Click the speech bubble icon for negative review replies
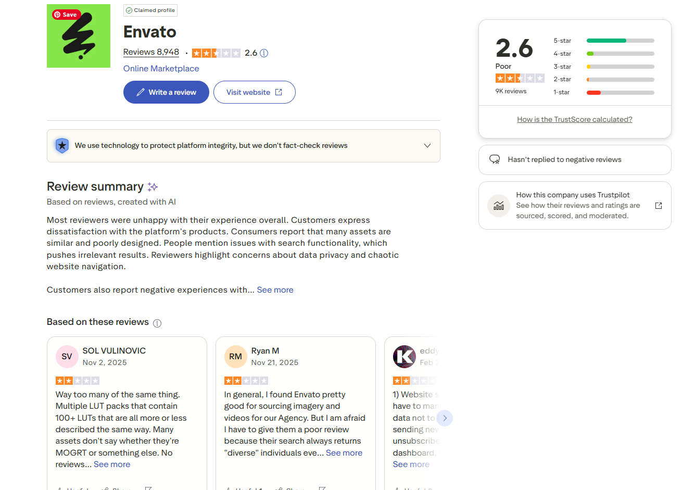The image size is (695, 490). (x=495, y=159)
